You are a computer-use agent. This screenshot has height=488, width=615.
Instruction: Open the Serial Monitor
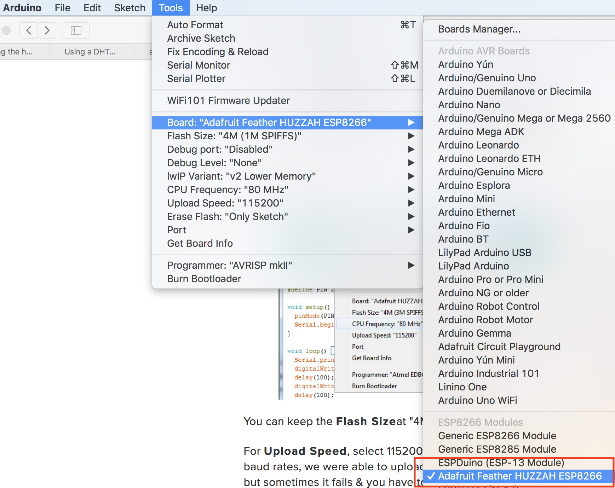click(199, 65)
